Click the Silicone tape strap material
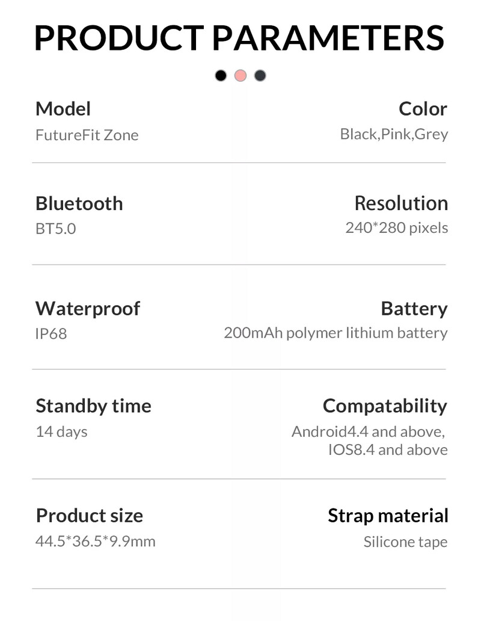Screen dimensions: 481x621 (405, 542)
